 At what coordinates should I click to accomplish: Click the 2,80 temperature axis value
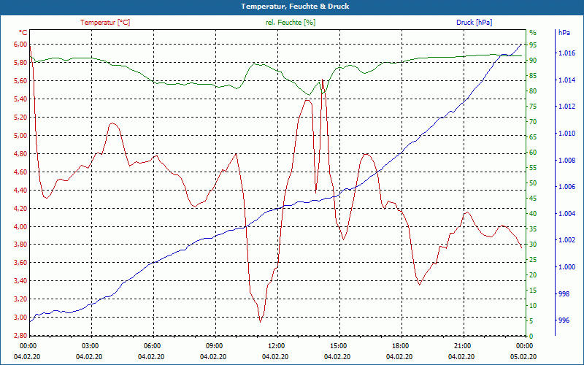pos(20,336)
